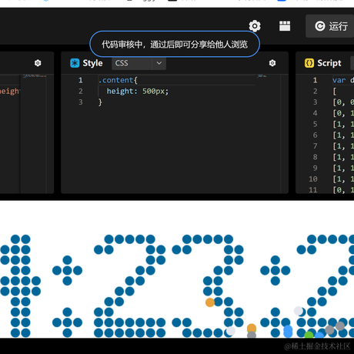Screen dimensions: 354x354
Task: Click the Script panel braces icon
Action: coord(309,63)
